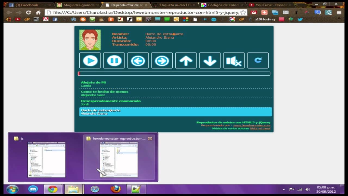This screenshot has height=196, width=348.
Task: Select 'Como te hecho de menos' in the playlist
Action: tap(175, 93)
